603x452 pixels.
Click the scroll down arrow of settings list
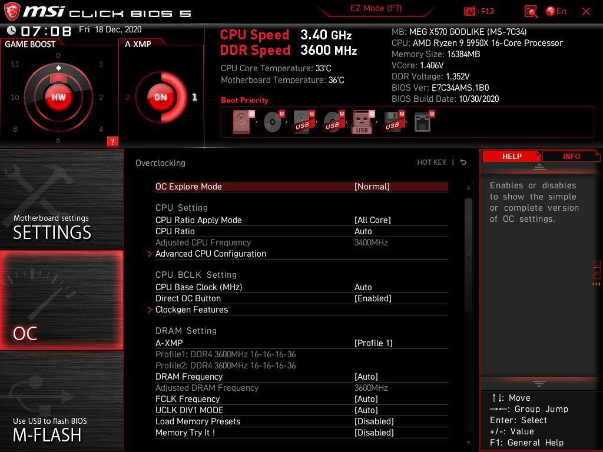tap(468, 443)
